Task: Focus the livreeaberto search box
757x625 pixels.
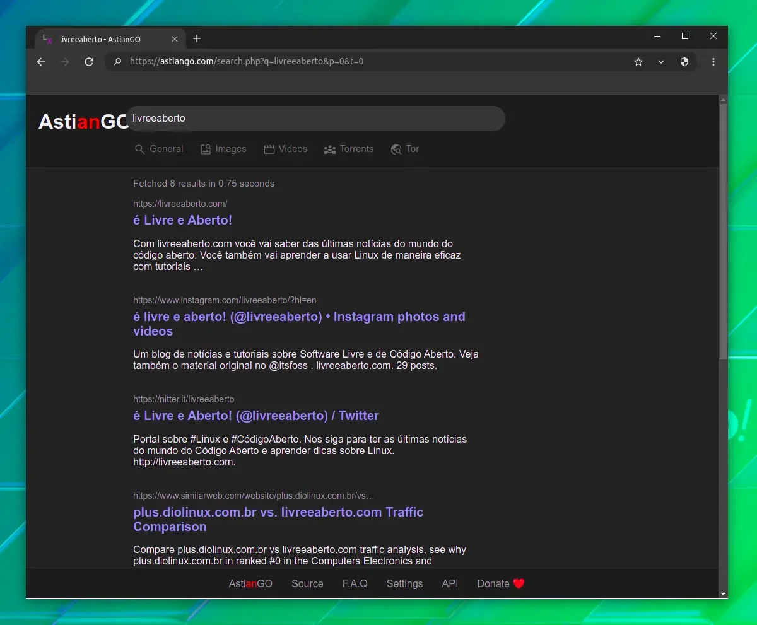Action: pyautogui.click(x=315, y=119)
